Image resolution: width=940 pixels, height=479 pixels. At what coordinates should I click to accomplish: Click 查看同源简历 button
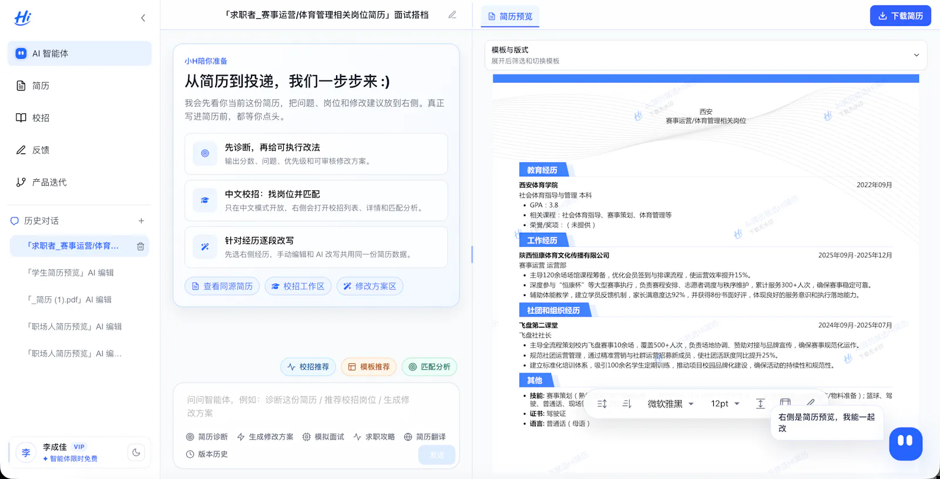click(x=222, y=286)
